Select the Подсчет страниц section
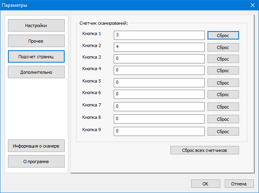Viewport: 259px width, 193px height. 36,57
